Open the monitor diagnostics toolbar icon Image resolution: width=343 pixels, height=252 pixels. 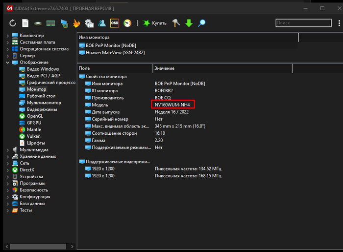(64, 23)
